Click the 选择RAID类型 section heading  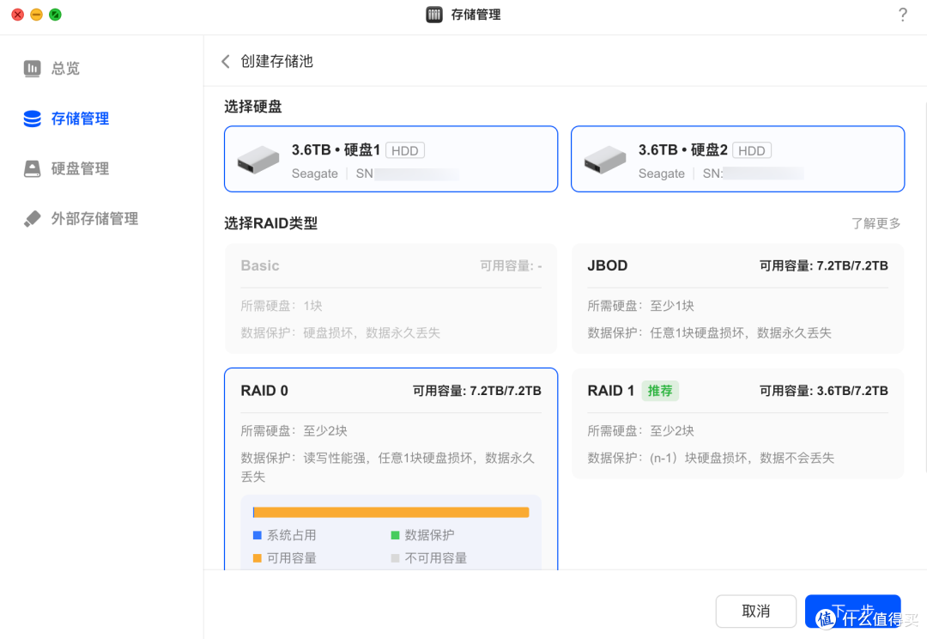click(270, 223)
